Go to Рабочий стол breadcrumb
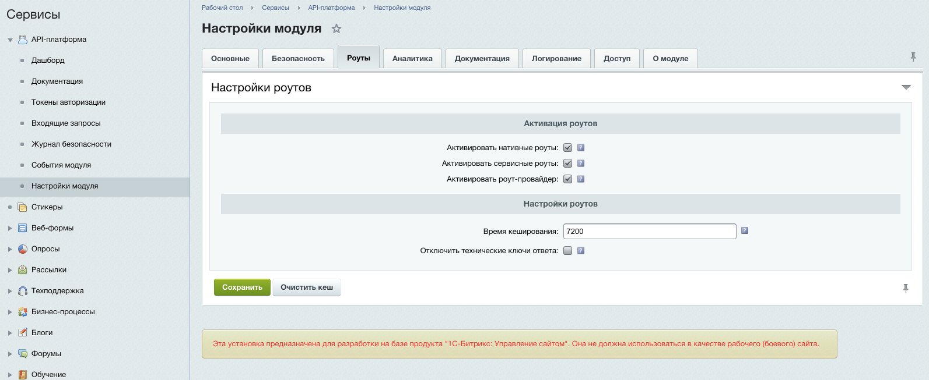The image size is (929, 380). click(222, 8)
